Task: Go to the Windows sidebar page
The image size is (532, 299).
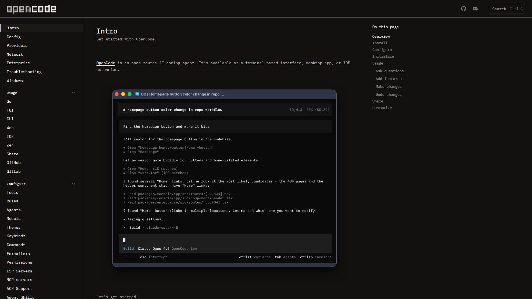Action: click(x=15, y=81)
